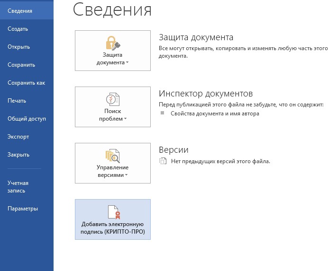Click Закрыть to close the document
Screen dimensions: 328x271
coord(18,155)
